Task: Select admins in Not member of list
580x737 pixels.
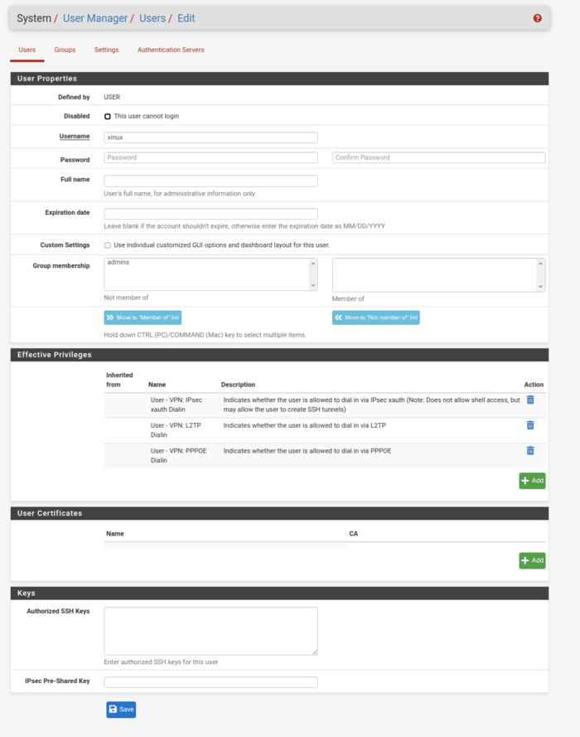Action: click(x=118, y=262)
